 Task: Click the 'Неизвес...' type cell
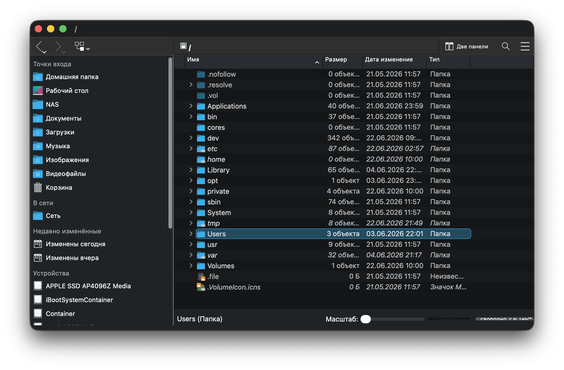[447, 276]
